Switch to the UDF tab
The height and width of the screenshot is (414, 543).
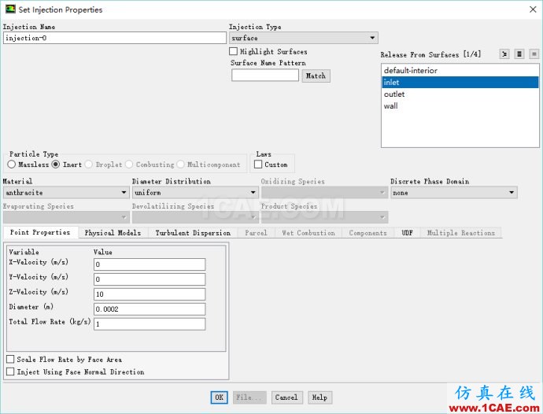[x=407, y=233]
